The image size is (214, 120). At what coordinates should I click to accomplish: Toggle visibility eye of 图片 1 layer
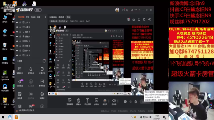point(17,50)
